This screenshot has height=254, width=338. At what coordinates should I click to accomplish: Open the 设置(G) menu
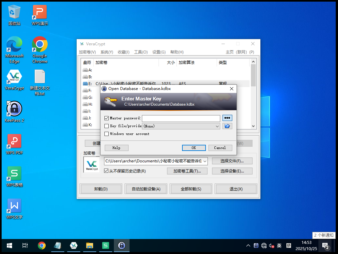[x=159, y=52]
